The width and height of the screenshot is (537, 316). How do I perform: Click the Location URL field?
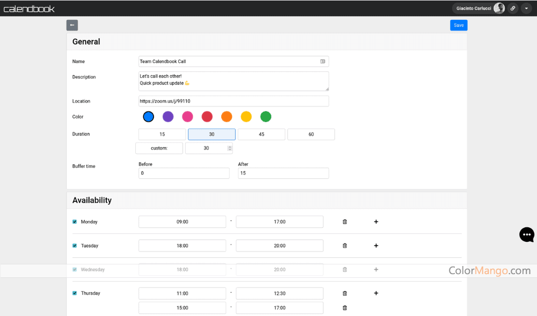(234, 101)
